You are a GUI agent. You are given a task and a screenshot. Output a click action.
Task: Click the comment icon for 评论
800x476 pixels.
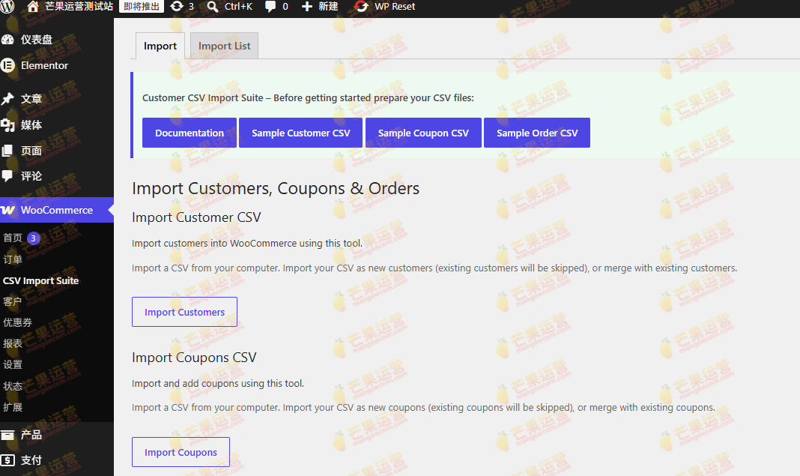7,175
